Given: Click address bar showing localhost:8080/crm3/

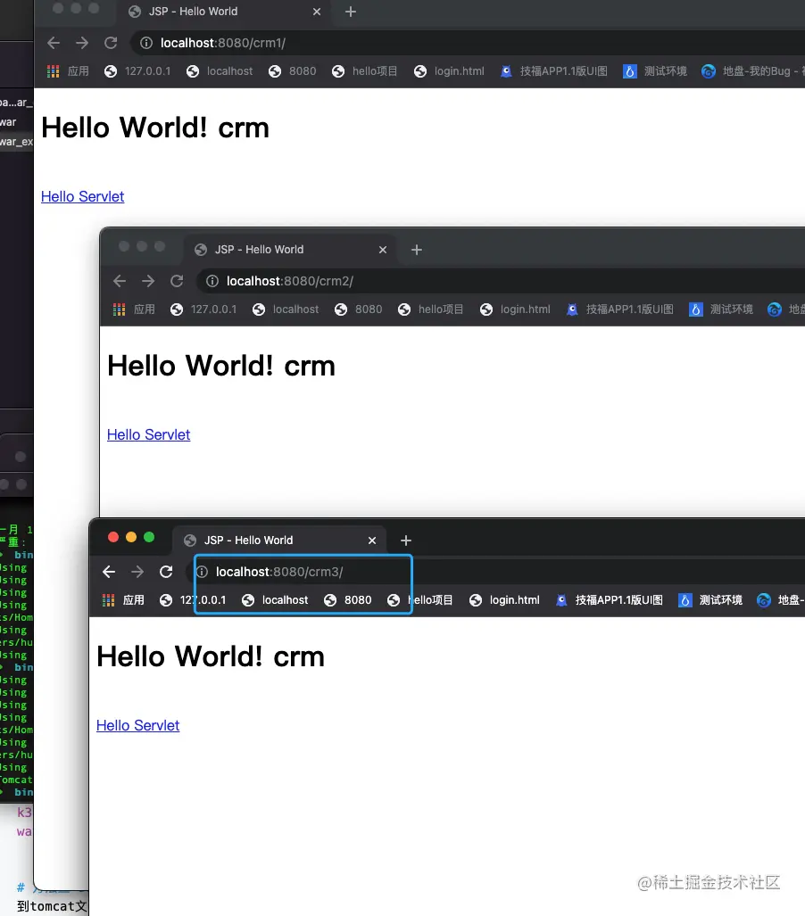Looking at the screenshot, I should pyautogui.click(x=495, y=572).
